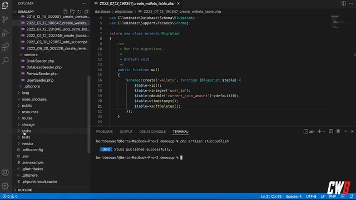Change indentation via Spaces: 4
This screenshot has width=356, height=200.
(294, 196)
